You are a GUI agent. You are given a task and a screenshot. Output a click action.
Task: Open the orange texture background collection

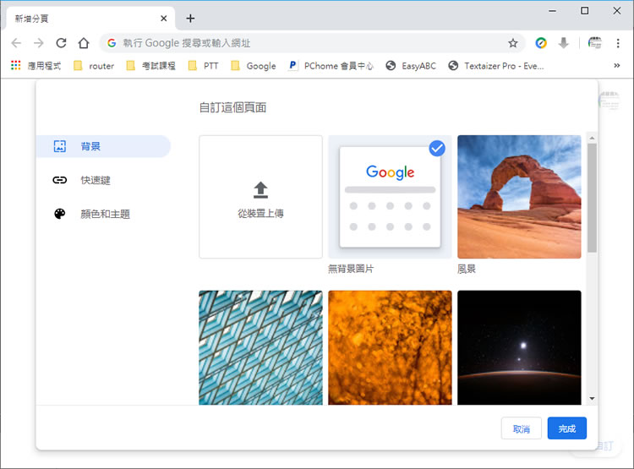click(x=391, y=347)
